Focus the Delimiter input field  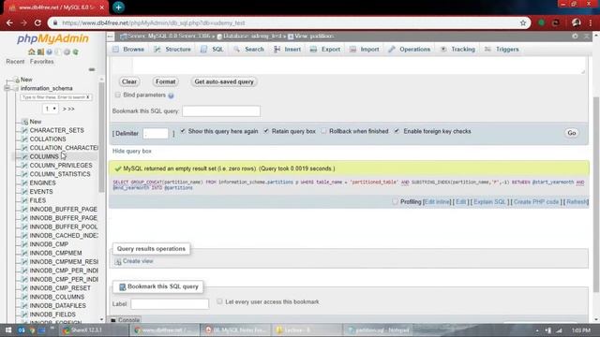(x=156, y=133)
